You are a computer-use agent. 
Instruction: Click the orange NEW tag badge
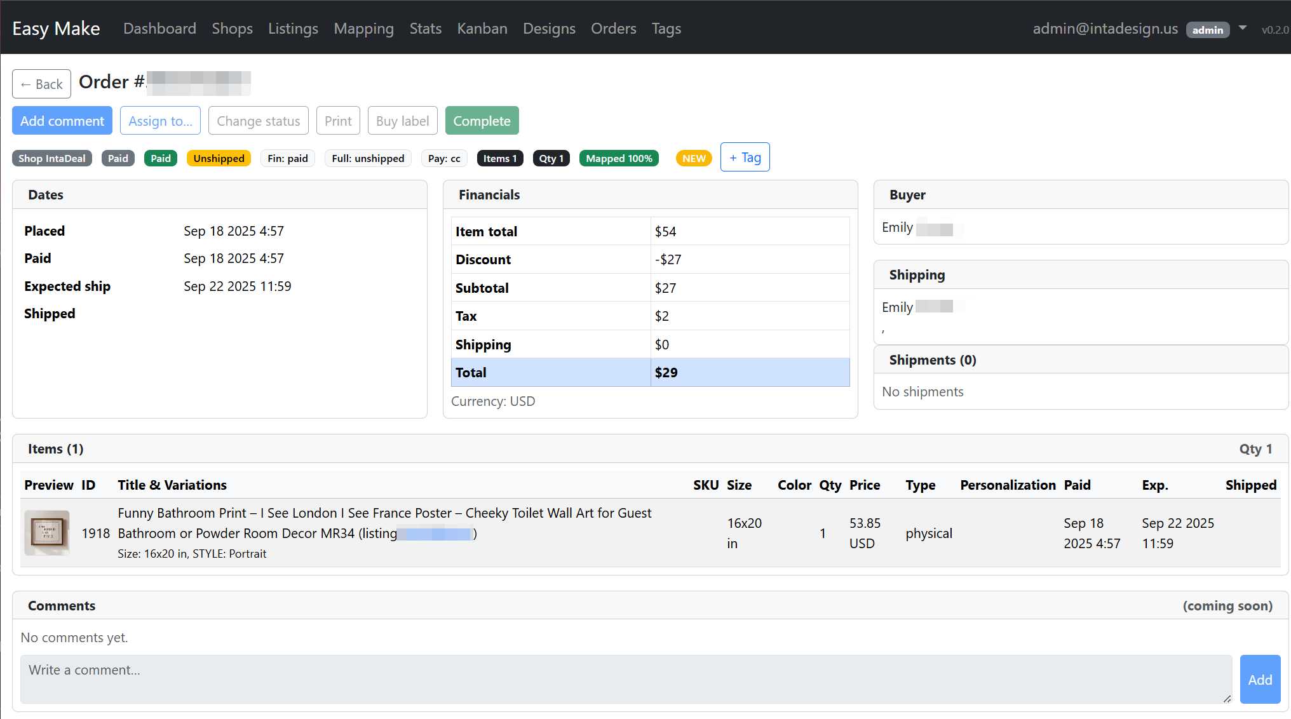pos(694,158)
